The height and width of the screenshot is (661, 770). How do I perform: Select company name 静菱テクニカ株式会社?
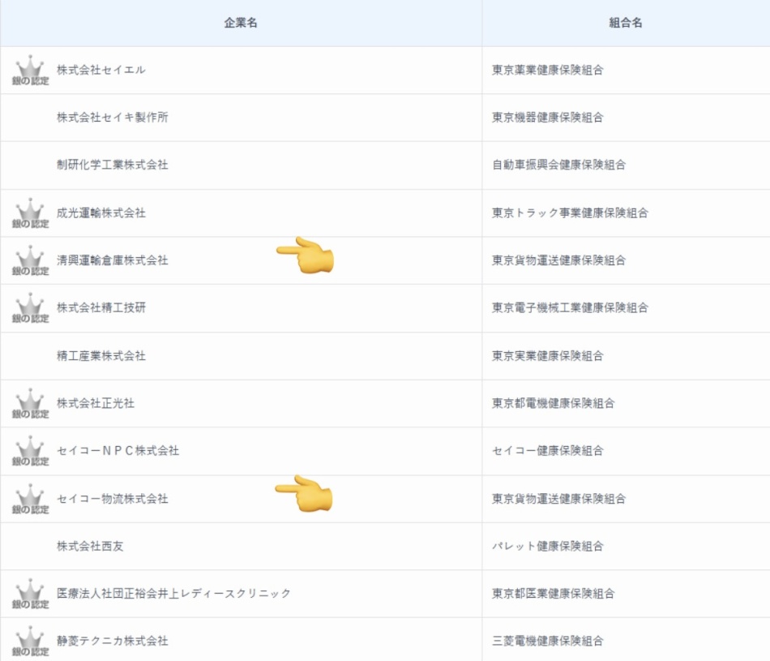coord(113,641)
